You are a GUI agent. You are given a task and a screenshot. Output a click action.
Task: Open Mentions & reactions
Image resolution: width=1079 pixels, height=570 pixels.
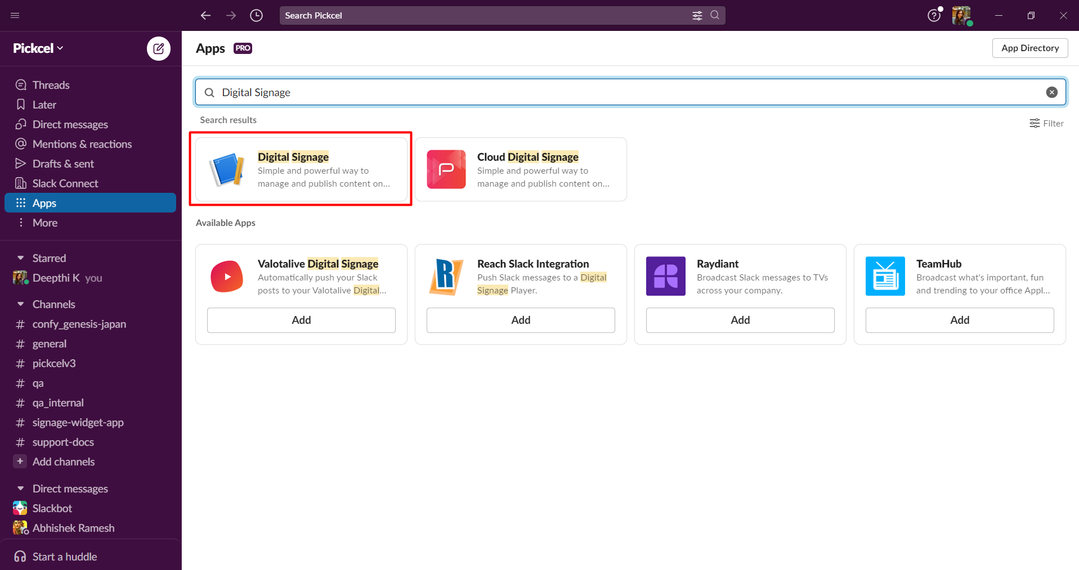(90, 144)
